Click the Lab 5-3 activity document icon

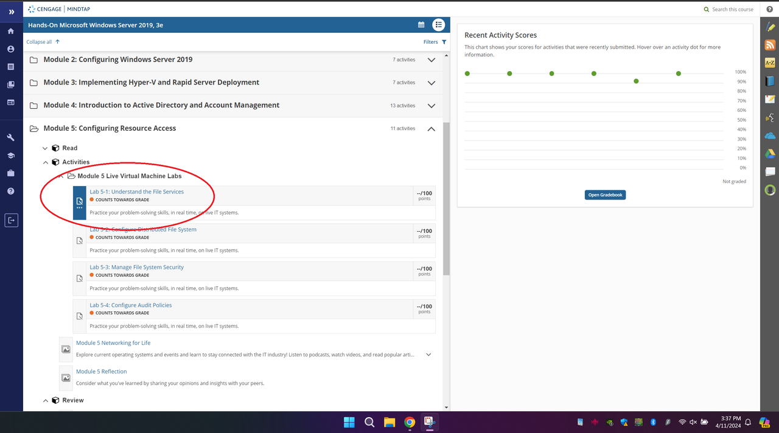[80, 279]
